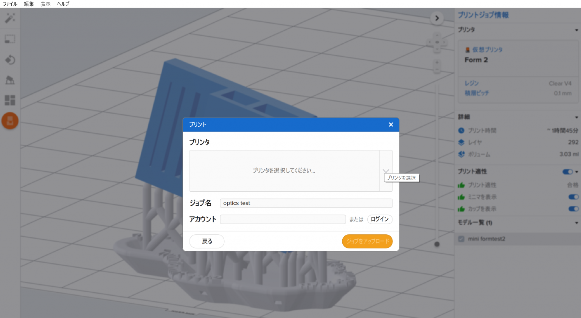Open the 表示 menu
The width and height of the screenshot is (581, 318).
[x=45, y=4]
